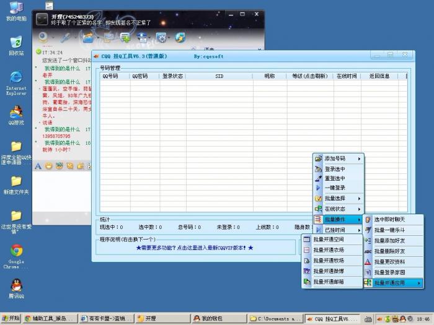
Task: Switch to C:\Documents taskbar folder window
Action: click(275, 319)
